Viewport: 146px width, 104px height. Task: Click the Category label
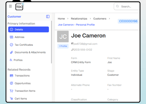tap(113, 99)
